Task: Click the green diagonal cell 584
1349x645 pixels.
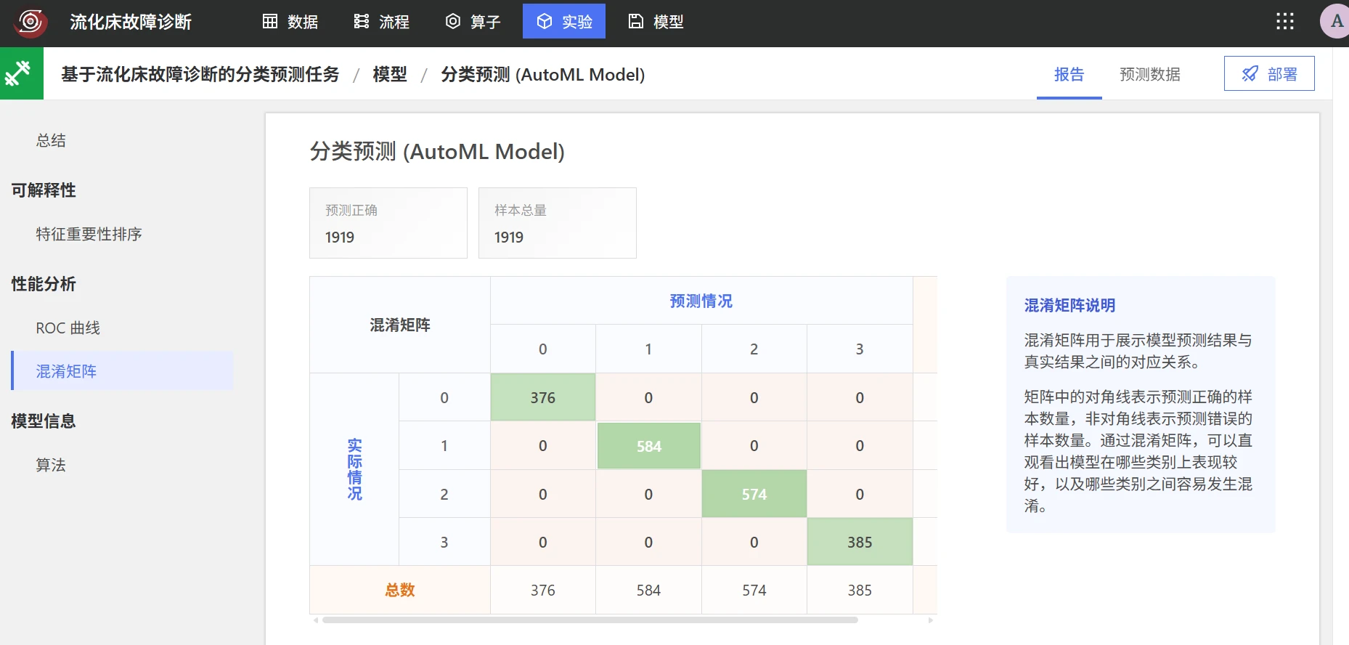Action: [649, 446]
